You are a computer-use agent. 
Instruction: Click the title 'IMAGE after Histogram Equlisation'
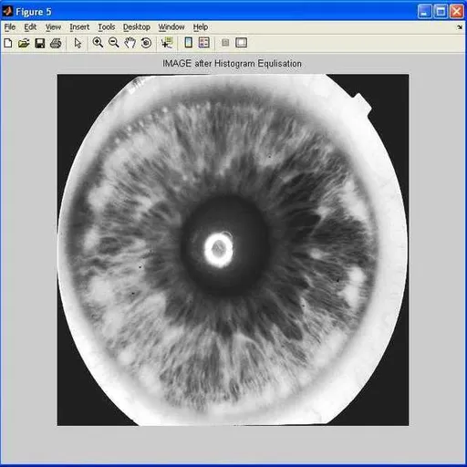232,64
